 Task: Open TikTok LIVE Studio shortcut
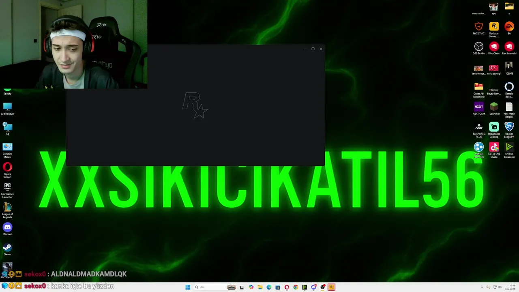coord(494,150)
